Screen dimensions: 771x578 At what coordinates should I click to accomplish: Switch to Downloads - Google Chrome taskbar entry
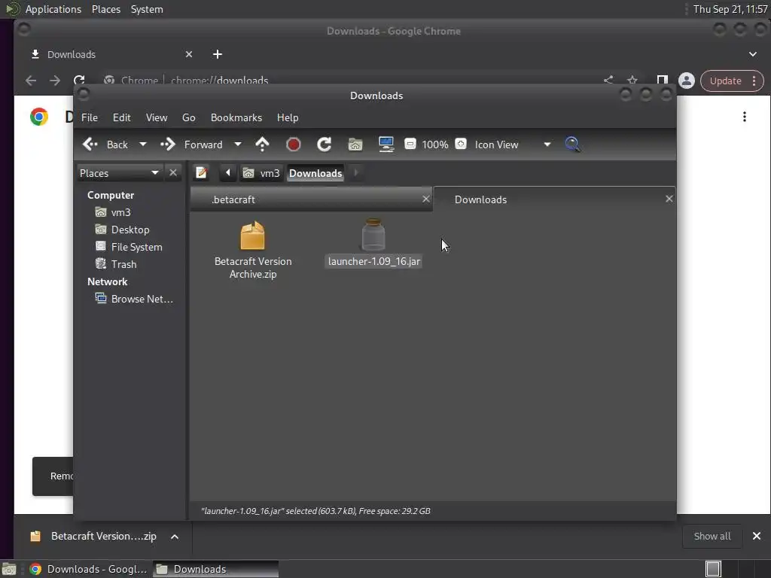(x=88, y=569)
